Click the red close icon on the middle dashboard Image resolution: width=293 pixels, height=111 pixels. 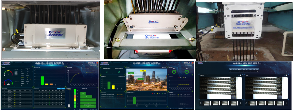[193, 63]
